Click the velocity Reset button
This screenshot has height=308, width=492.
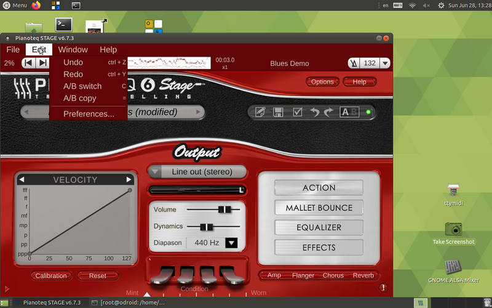pyautogui.click(x=98, y=275)
